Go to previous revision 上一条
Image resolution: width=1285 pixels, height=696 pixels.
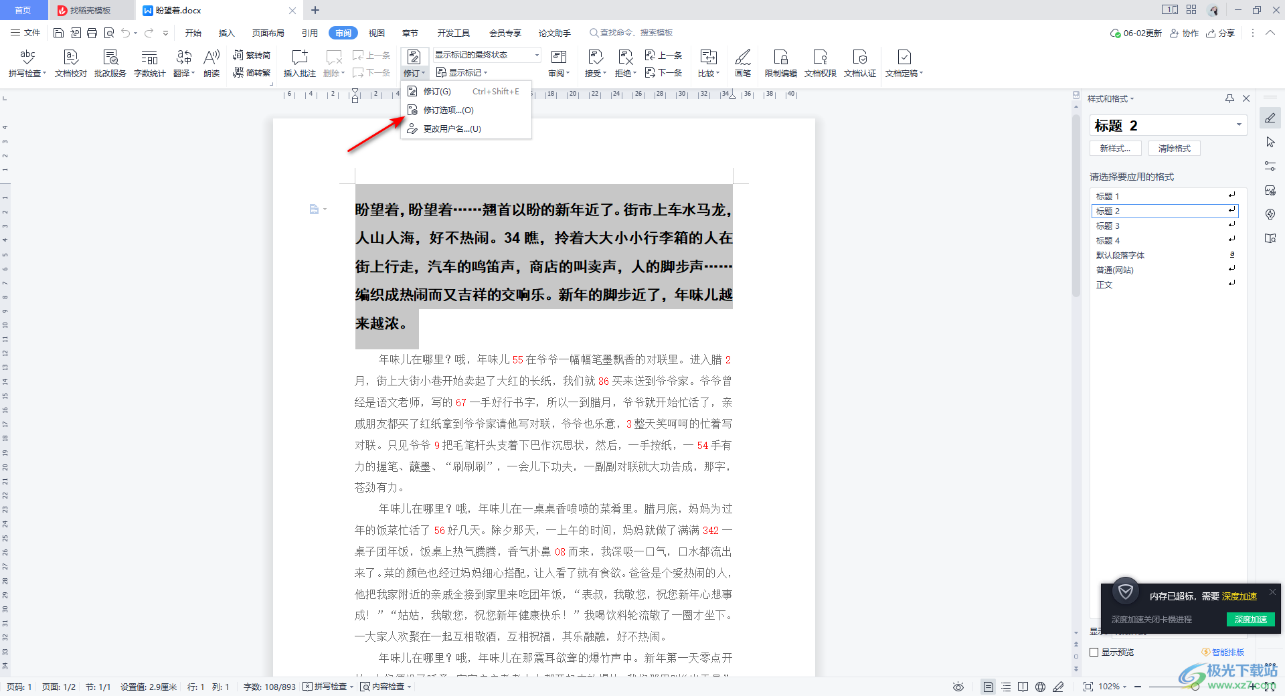[x=663, y=56]
